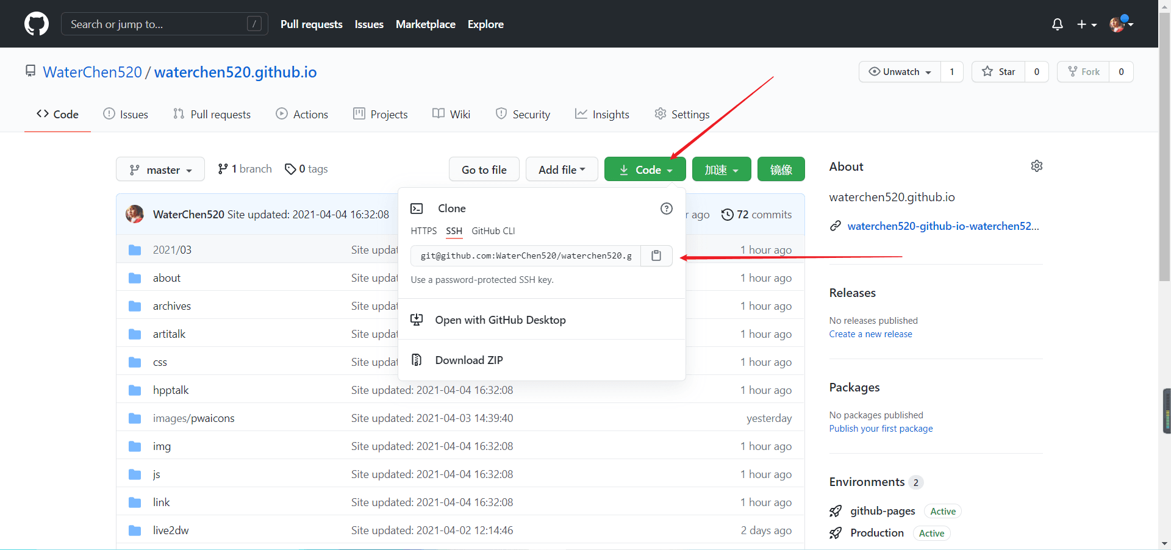The width and height of the screenshot is (1171, 550).
Task: Click Publish your first package
Action: 881,429
